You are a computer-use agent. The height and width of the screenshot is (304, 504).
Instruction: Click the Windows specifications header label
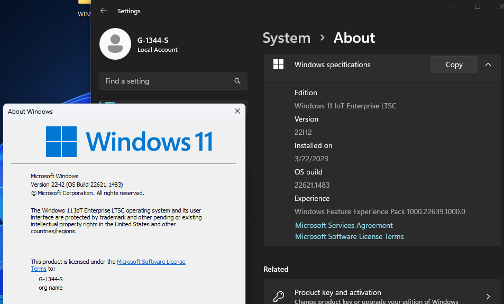click(x=332, y=65)
